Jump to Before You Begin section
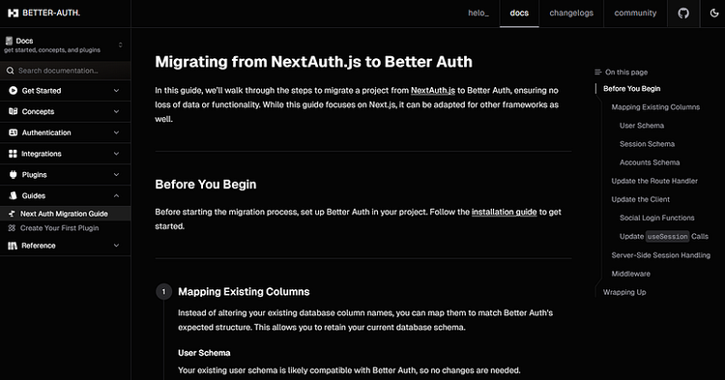Viewport: 725px width, 380px height. click(x=631, y=89)
